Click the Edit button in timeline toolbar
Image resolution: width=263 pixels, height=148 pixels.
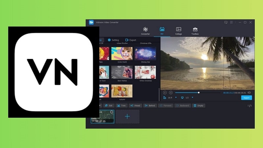click(x=109, y=106)
